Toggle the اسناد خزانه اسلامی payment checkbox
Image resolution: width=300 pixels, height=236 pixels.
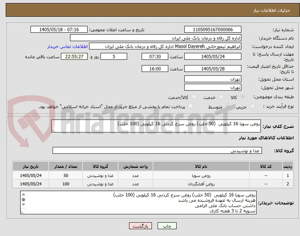pyautogui.click(x=190, y=106)
